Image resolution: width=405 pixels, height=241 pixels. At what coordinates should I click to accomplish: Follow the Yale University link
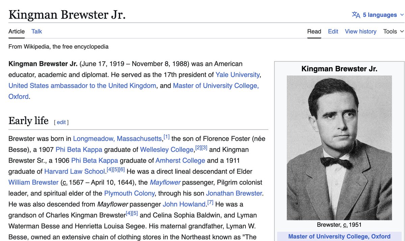coord(238,75)
